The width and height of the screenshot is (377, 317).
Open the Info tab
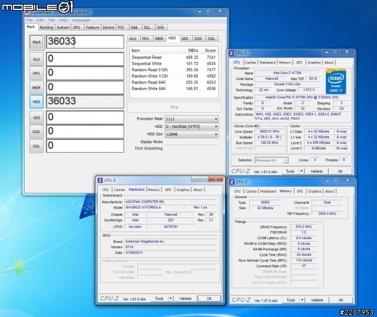tap(161, 28)
